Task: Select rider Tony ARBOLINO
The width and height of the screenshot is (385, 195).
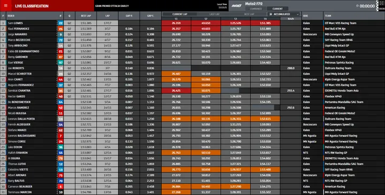Action: pyautogui.click(x=18, y=45)
